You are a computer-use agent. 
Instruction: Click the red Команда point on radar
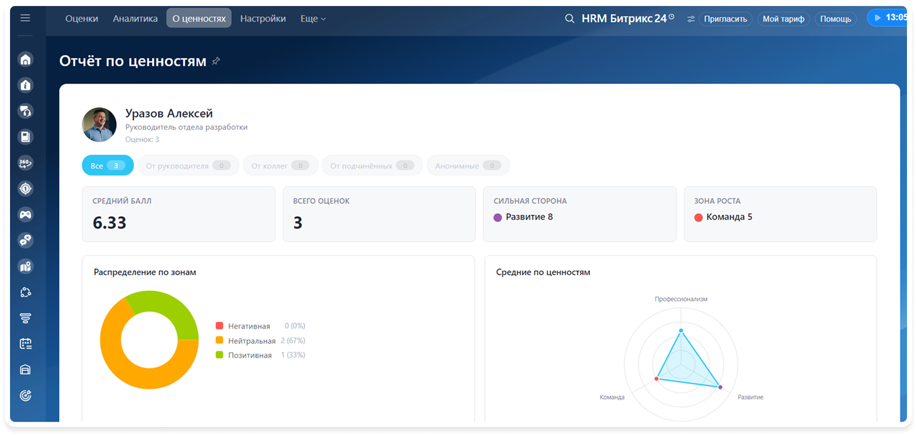tap(656, 378)
